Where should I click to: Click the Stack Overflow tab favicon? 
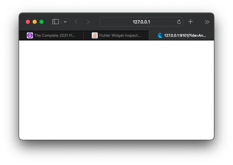pos(95,35)
